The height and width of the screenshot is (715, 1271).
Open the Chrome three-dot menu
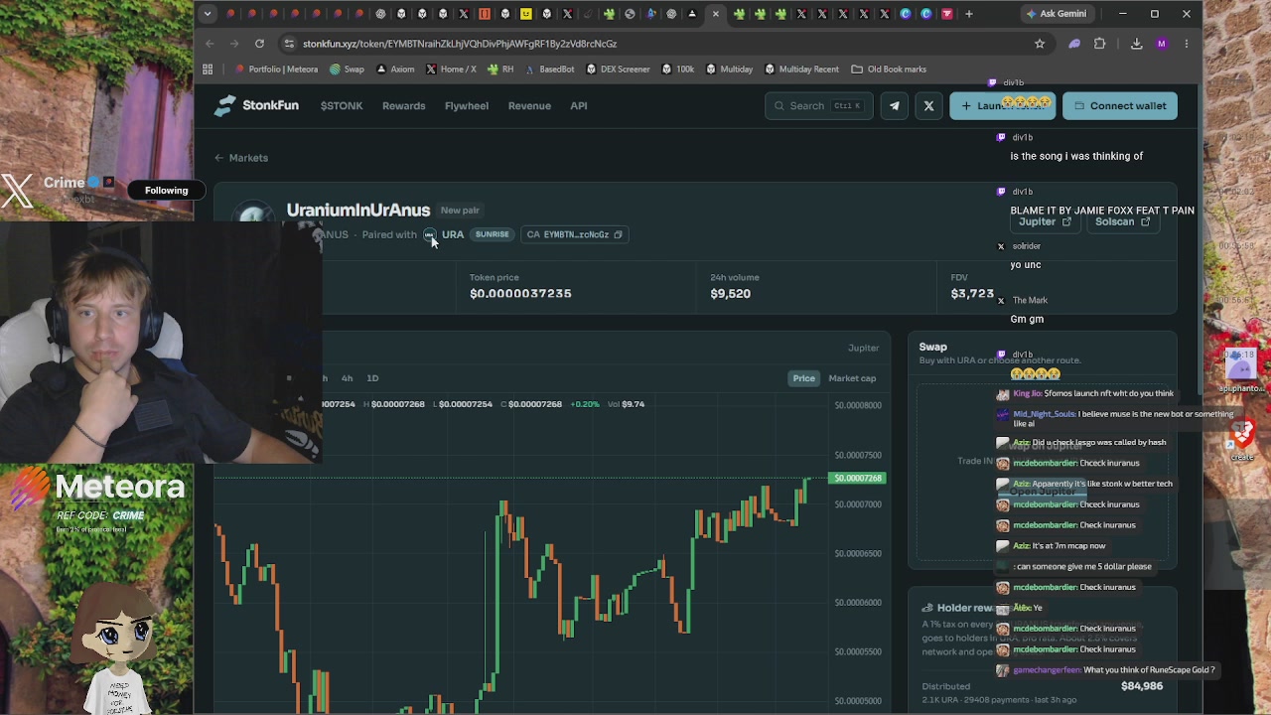1186,44
